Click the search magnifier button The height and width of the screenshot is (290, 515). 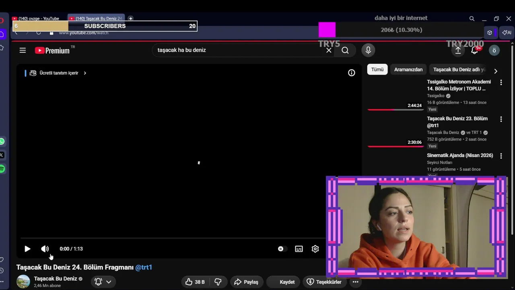click(345, 50)
